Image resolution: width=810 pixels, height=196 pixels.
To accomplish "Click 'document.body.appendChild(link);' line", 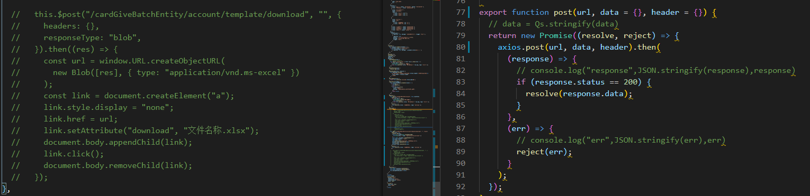I will pos(118,142).
